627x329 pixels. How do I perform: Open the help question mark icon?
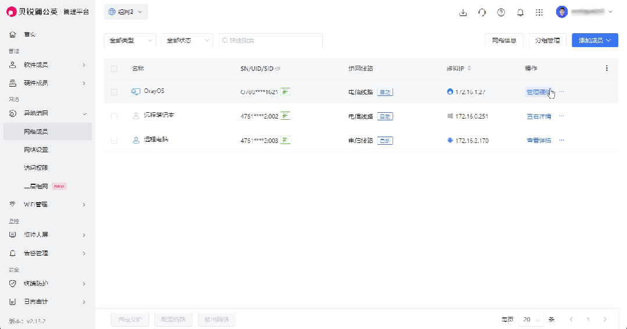(x=501, y=12)
